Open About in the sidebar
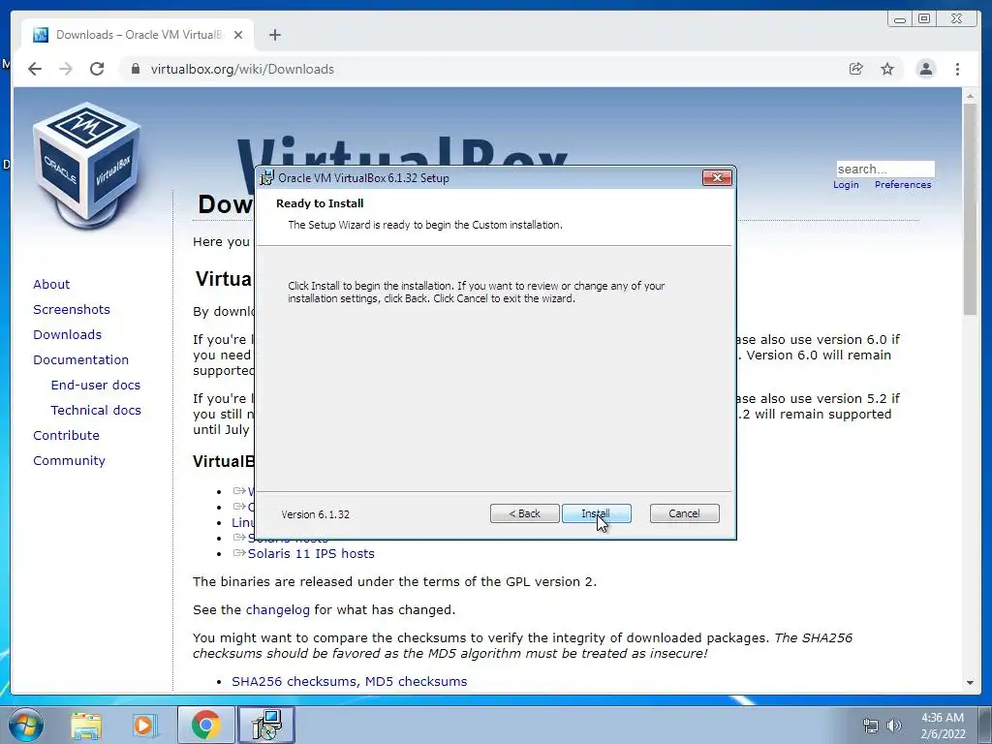The height and width of the screenshot is (744, 992). click(51, 284)
